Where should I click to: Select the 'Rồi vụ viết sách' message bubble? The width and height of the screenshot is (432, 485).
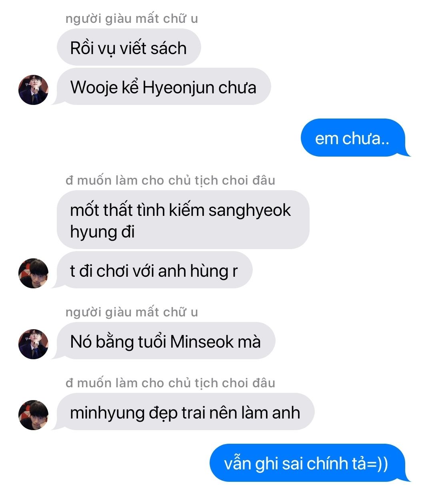pos(129,48)
